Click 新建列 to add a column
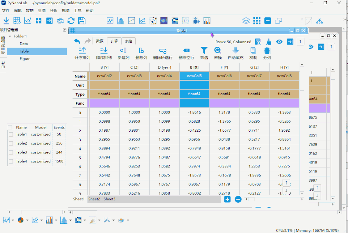The image size is (348, 233). coord(124,54)
